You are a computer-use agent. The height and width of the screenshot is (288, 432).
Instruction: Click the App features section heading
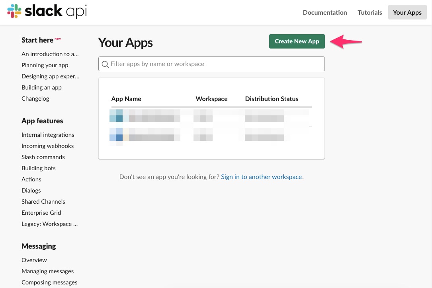[42, 121]
